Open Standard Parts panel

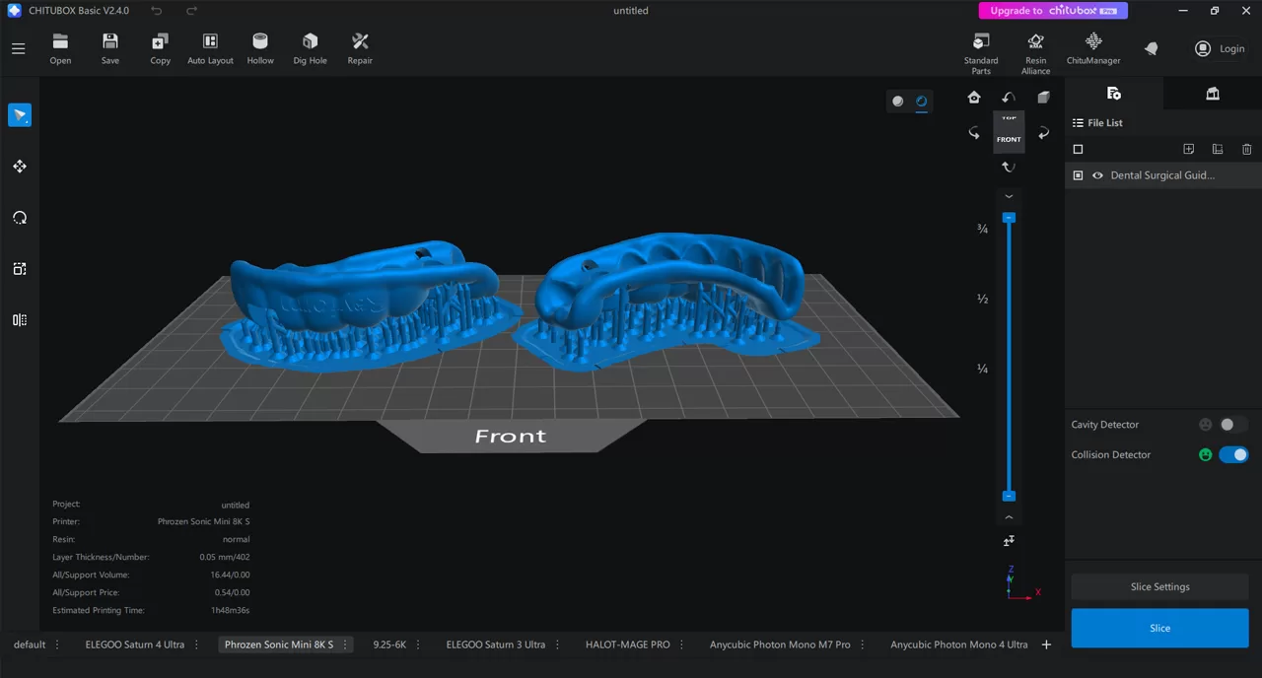981,47
